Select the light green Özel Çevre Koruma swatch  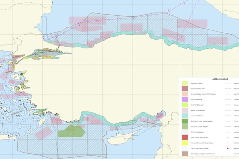tap(185, 127)
